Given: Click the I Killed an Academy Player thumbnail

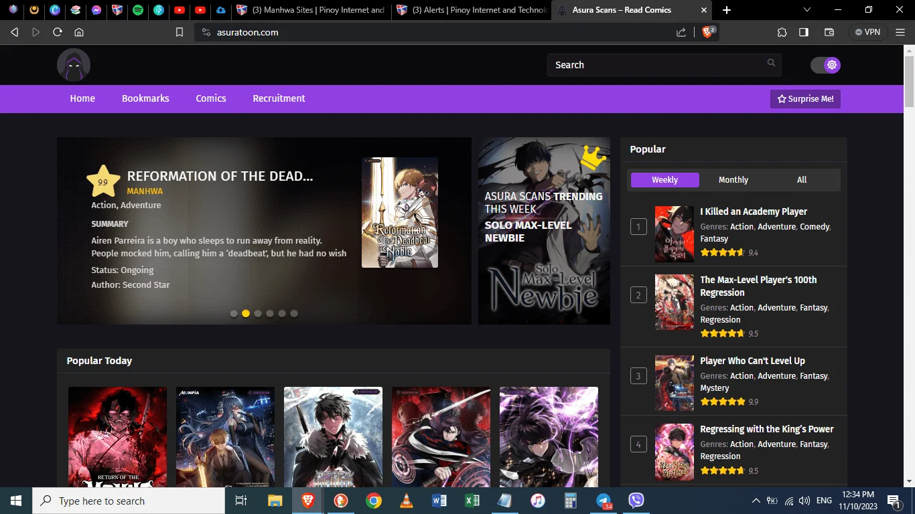Looking at the screenshot, I should tap(675, 234).
